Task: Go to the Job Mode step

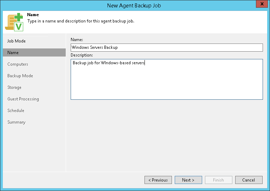Action: (17, 41)
